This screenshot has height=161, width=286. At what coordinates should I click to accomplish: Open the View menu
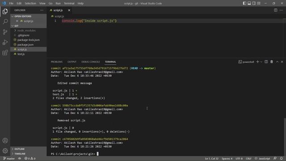click(42, 3)
